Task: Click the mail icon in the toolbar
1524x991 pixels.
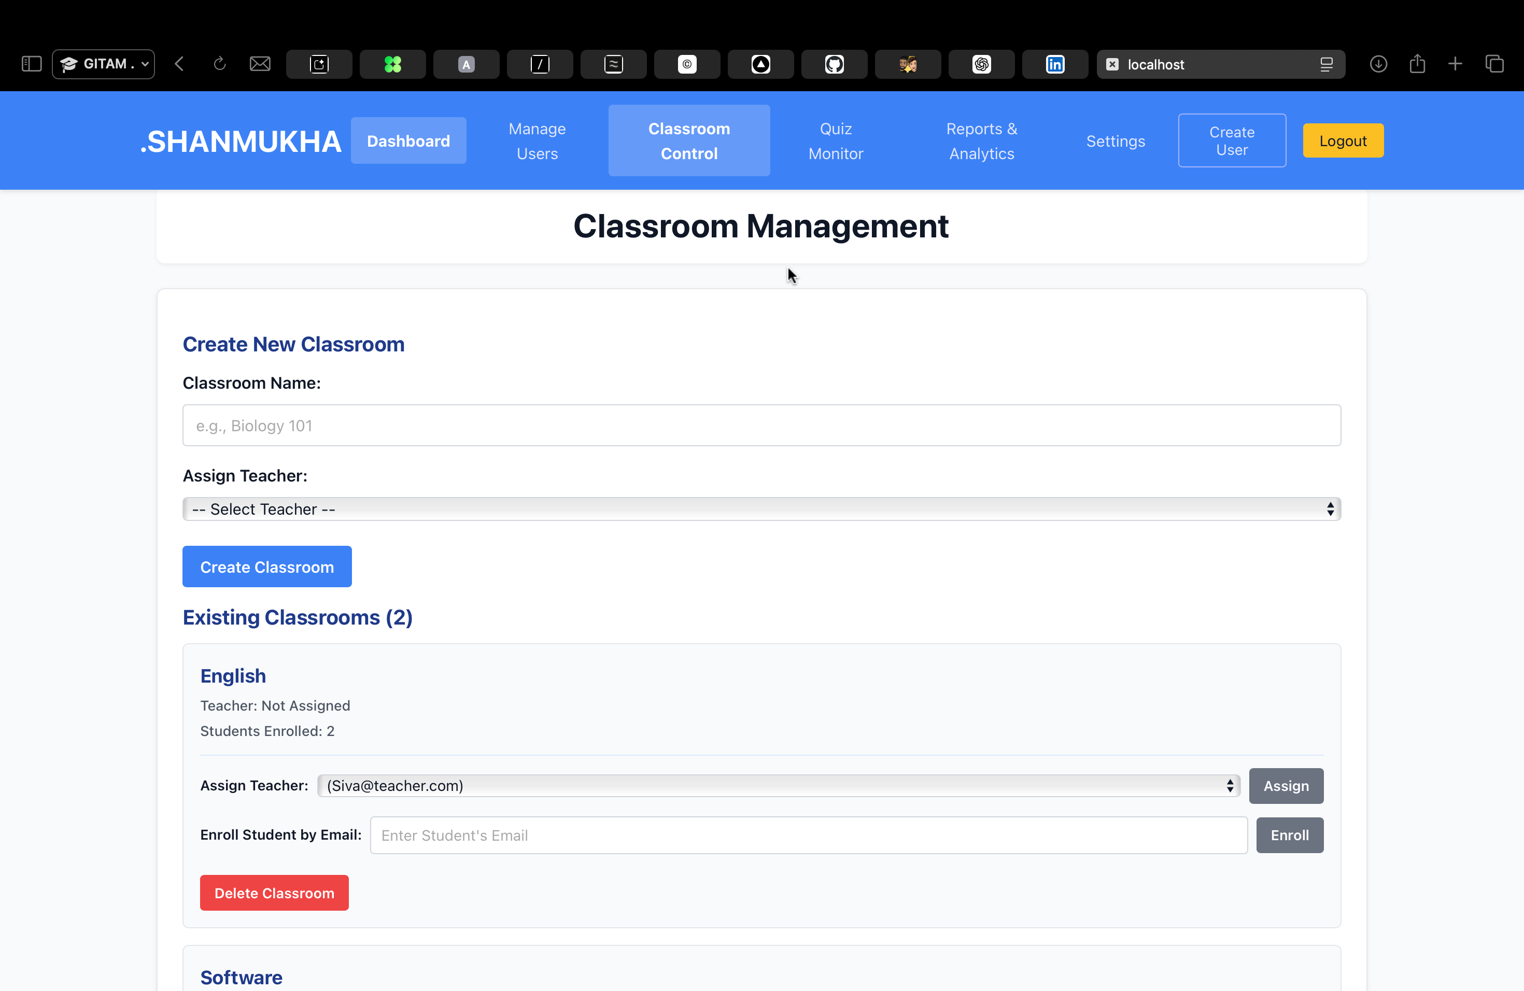Action: click(x=260, y=64)
